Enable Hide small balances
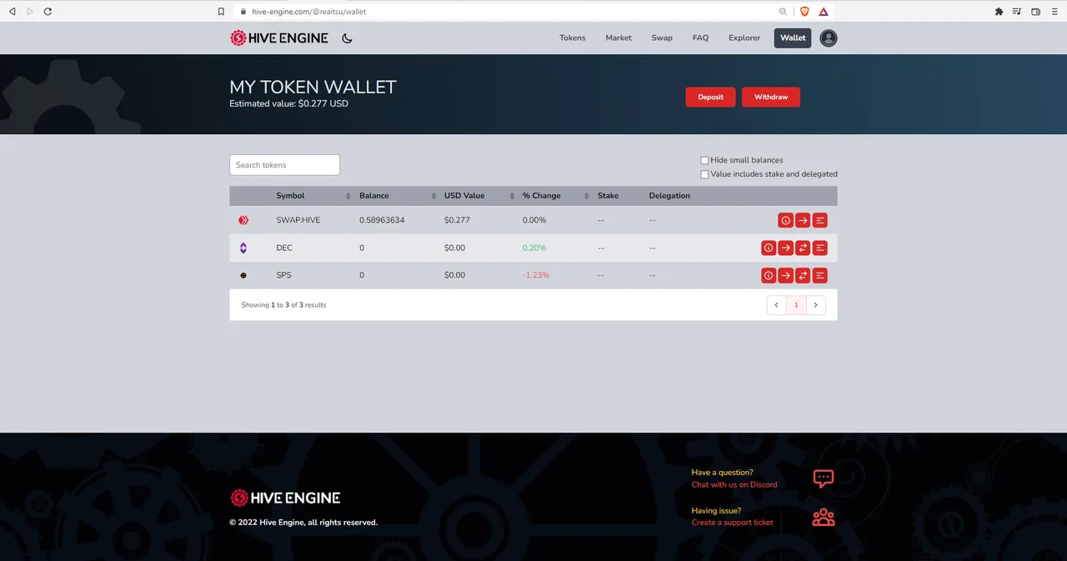 point(704,160)
